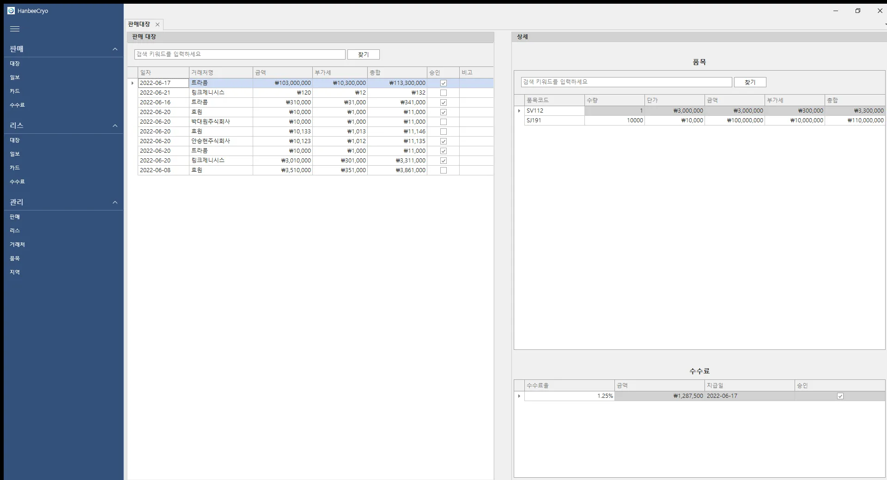Collapse the 리스 sidebar section
Screen dimensions: 887x480
coord(115,126)
